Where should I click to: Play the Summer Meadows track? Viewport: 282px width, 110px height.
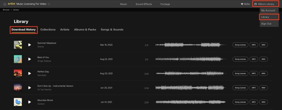point(29,45)
